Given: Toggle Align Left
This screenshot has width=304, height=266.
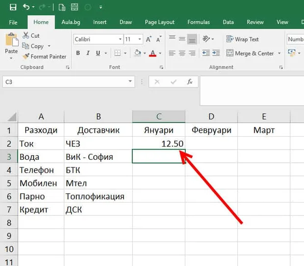Looking at the screenshot, I should [172, 53].
